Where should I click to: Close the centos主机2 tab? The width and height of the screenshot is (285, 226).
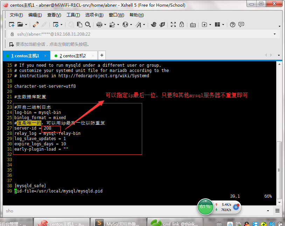(93, 56)
